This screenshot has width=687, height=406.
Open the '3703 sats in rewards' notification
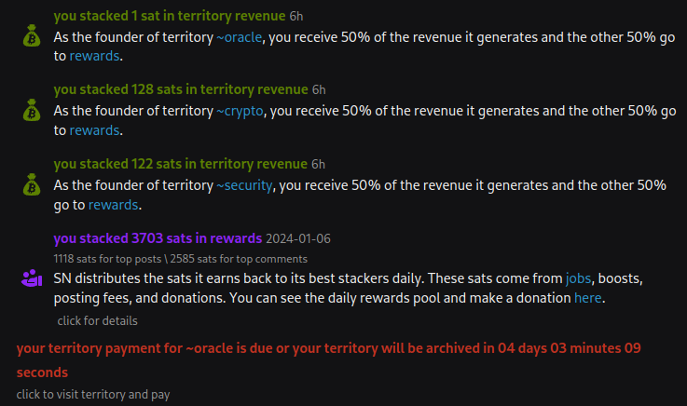pyautogui.click(x=158, y=238)
